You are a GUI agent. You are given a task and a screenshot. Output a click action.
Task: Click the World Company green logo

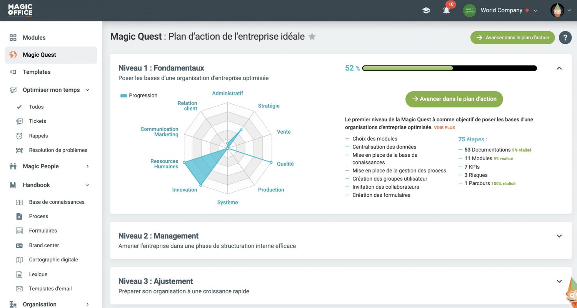point(470,10)
